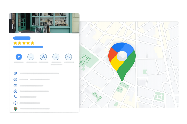The height and width of the screenshot is (124, 187).
Task: Click the address pin icon in details list
Action: click(15, 73)
